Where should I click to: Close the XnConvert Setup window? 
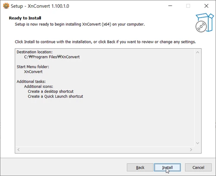[x=206, y=6]
